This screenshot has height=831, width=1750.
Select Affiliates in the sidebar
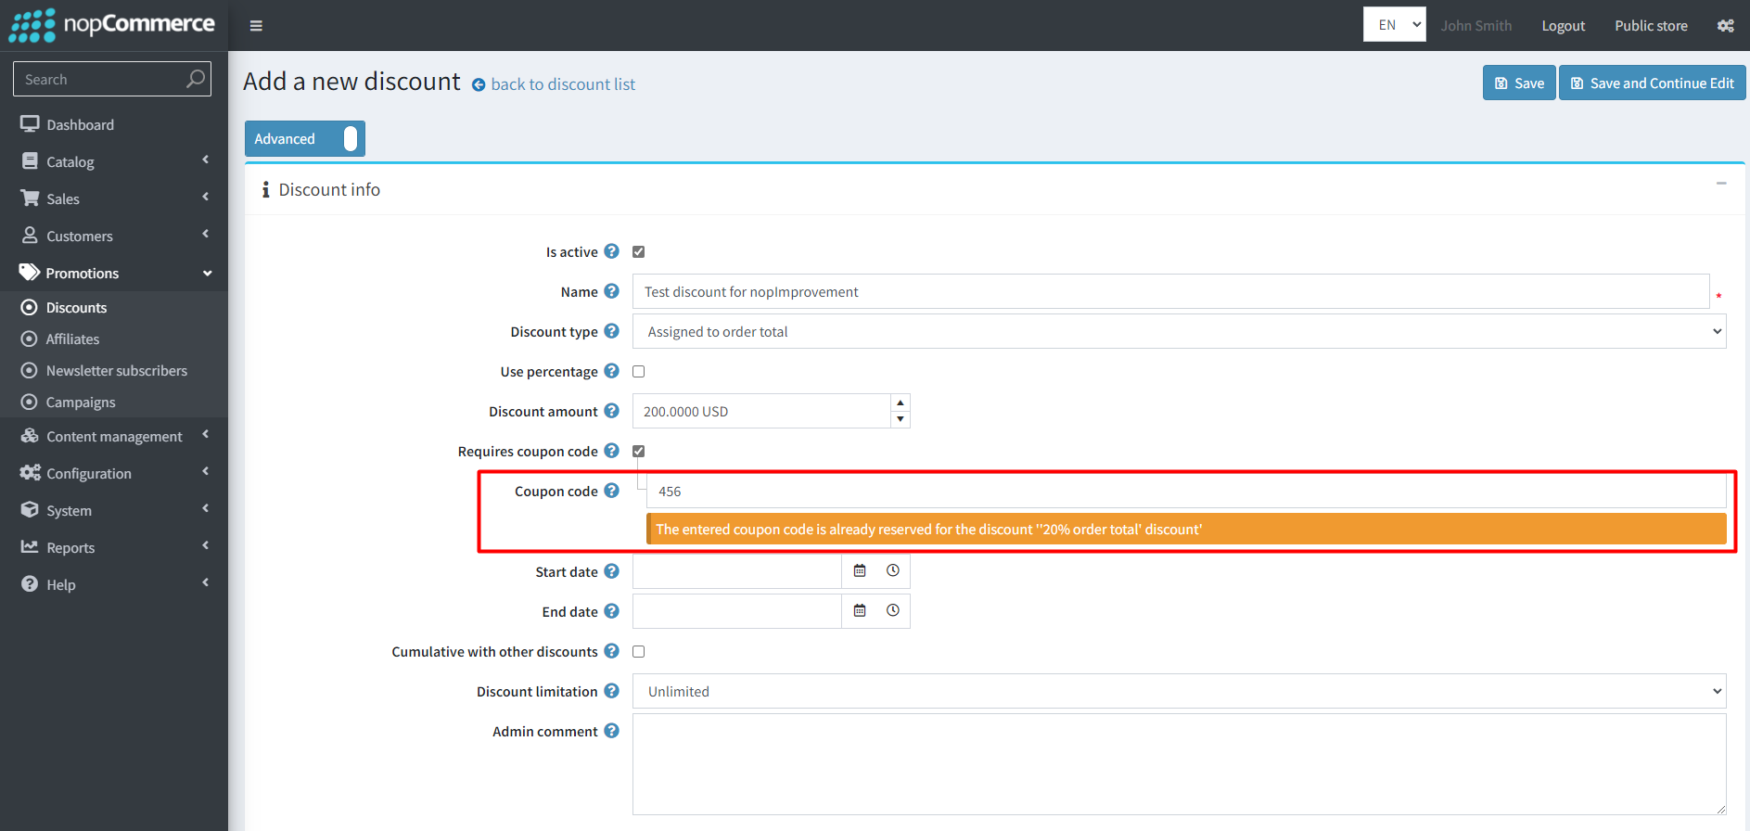pos(114,339)
